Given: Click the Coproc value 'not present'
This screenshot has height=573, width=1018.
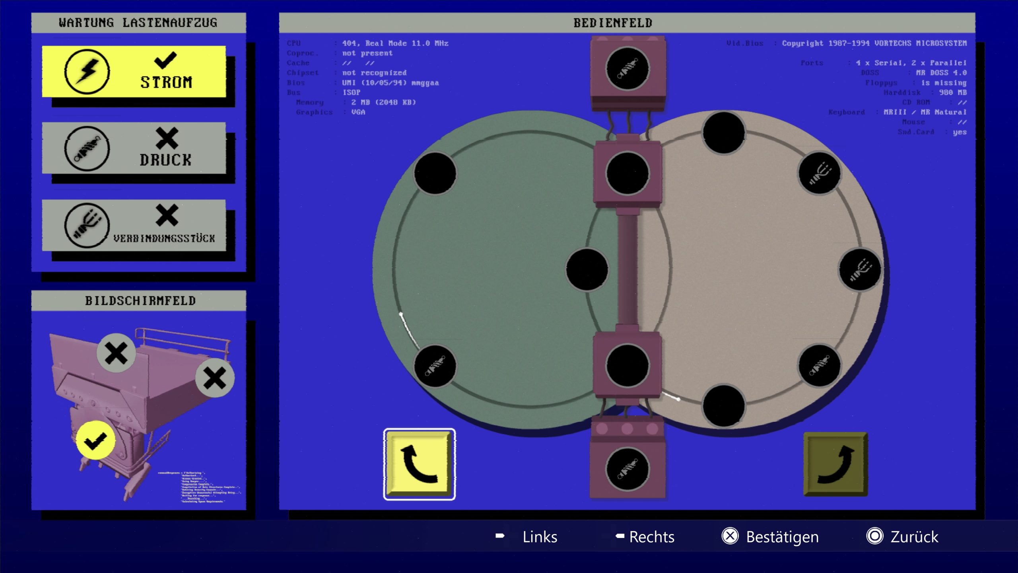Looking at the screenshot, I should coord(367,53).
